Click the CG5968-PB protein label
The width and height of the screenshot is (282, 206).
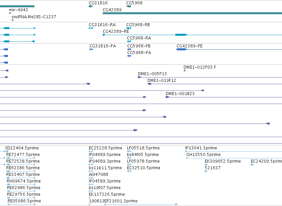point(139,46)
